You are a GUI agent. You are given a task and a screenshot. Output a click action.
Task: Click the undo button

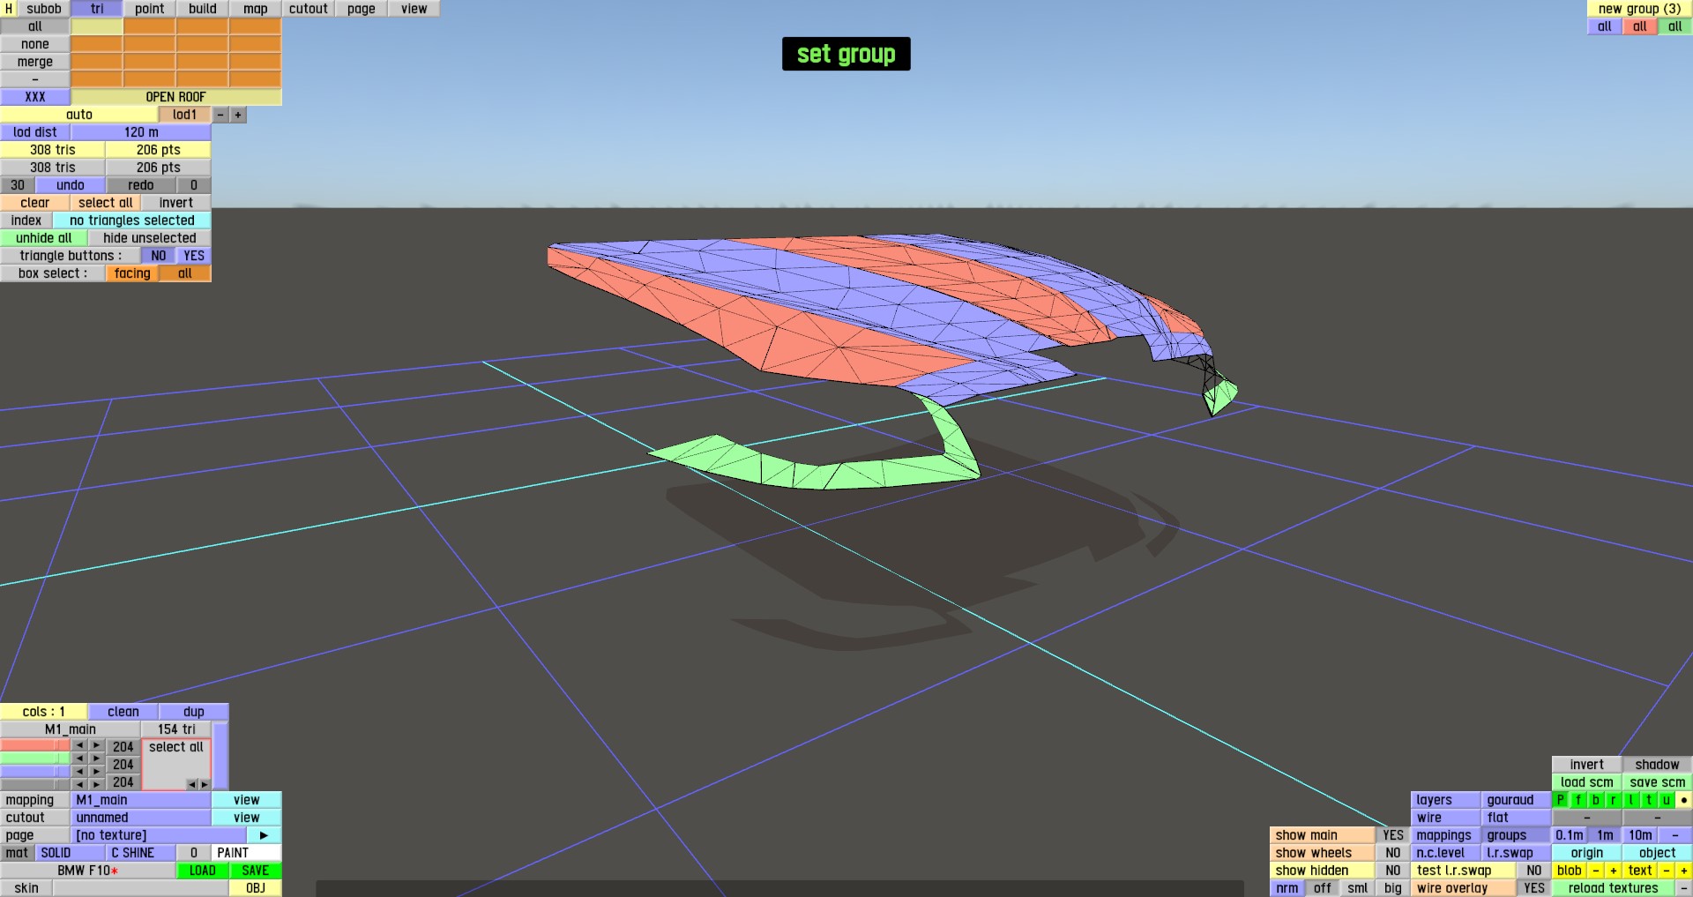[71, 185]
